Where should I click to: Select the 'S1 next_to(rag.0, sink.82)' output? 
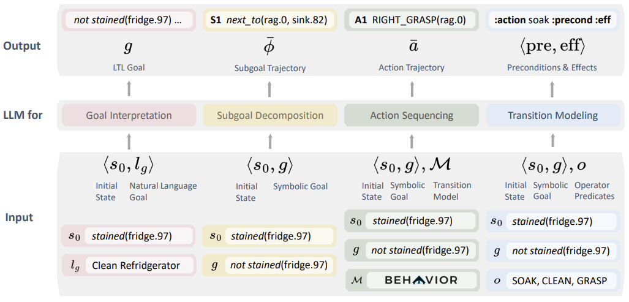pos(270,20)
